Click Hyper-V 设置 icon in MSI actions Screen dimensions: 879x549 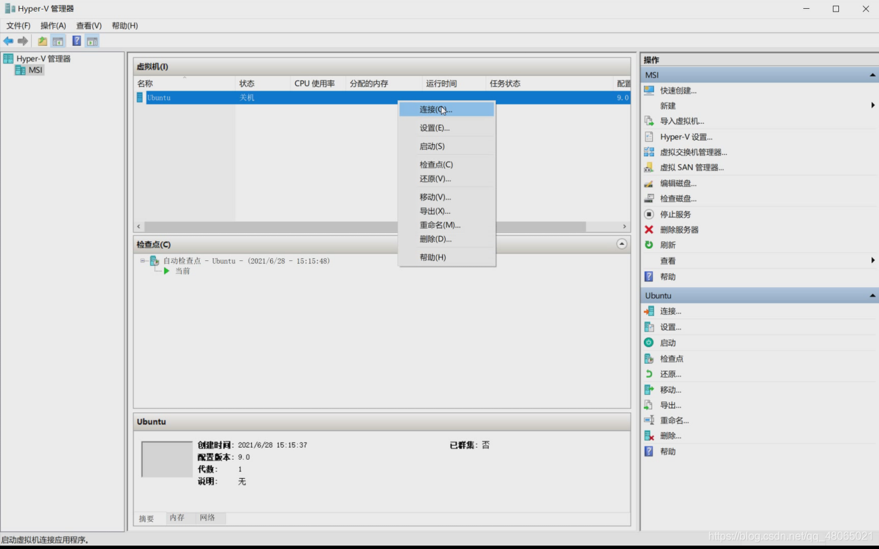649,137
